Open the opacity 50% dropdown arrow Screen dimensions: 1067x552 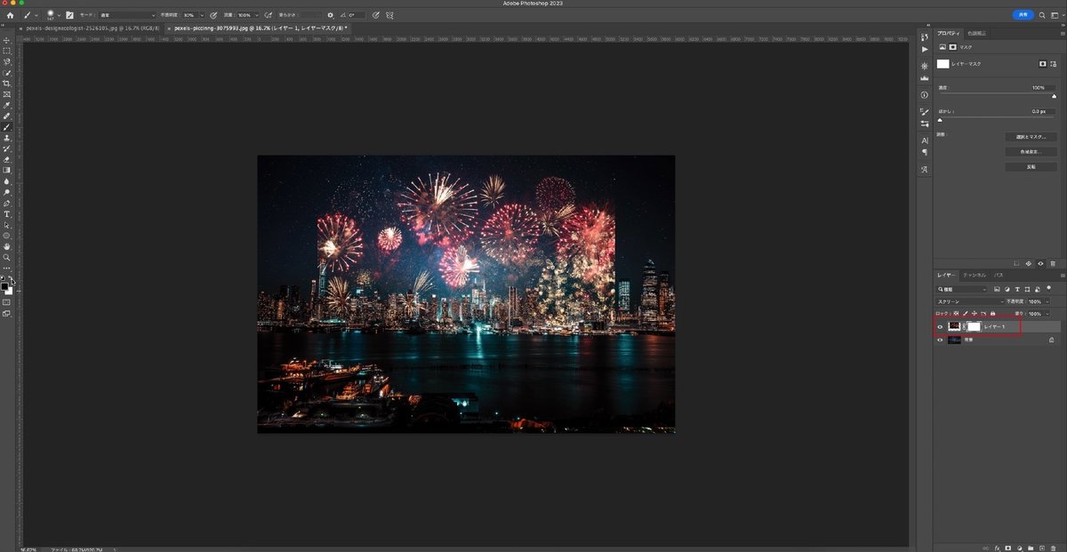point(202,15)
